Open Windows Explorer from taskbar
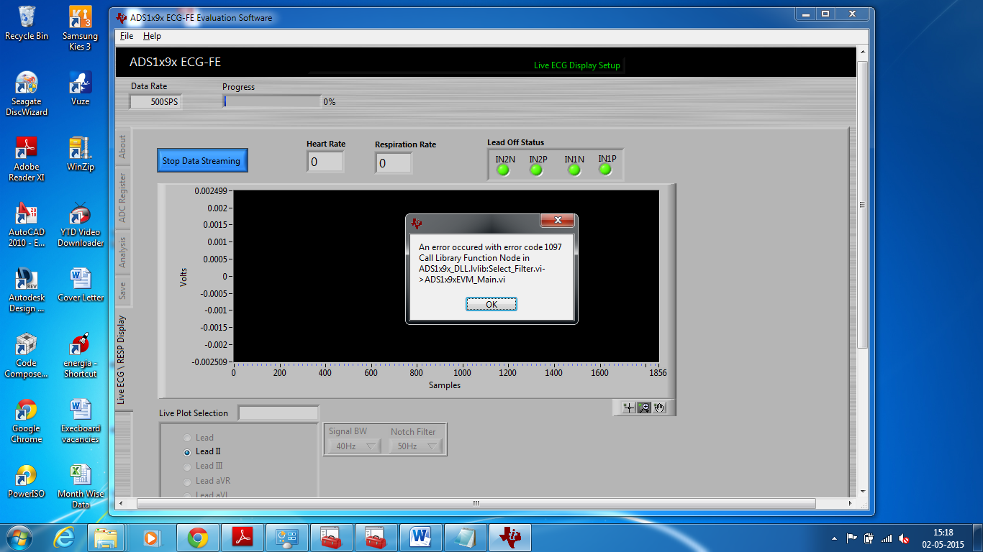 pyautogui.click(x=106, y=537)
